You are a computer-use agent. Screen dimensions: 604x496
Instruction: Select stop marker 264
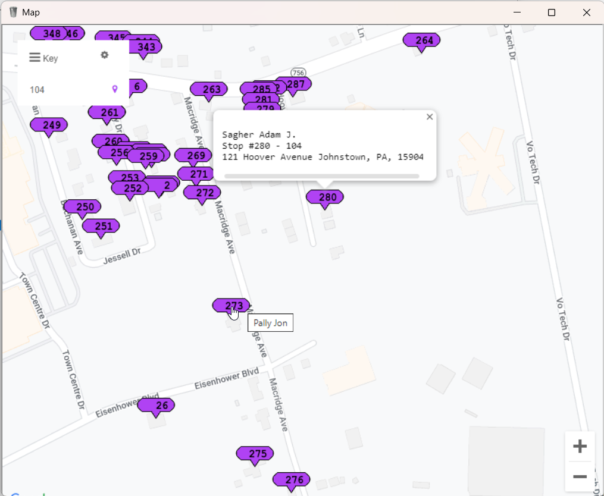pos(422,40)
